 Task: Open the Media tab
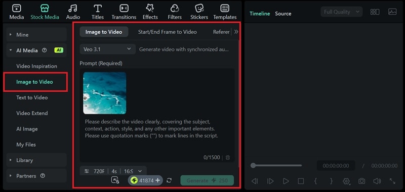17,12
